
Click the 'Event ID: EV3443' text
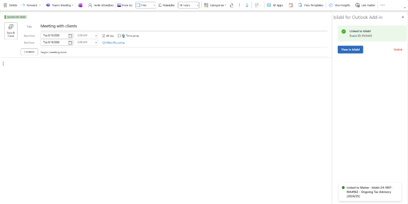(360, 36)
